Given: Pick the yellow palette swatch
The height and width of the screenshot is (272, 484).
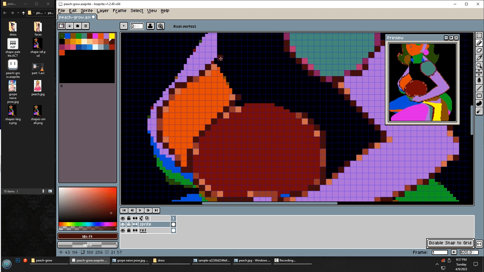Looking at the screenshot, I should click(112, 36).
